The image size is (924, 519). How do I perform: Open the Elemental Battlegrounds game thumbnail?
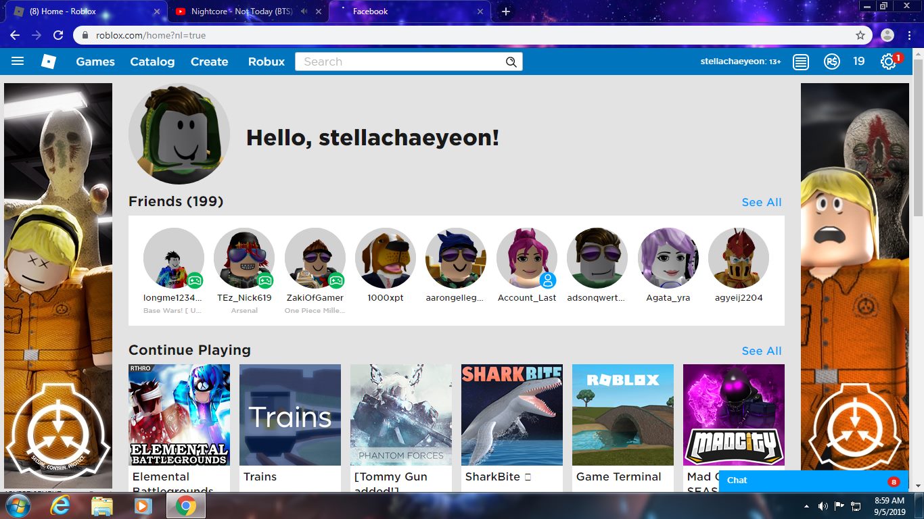(179, 415)
